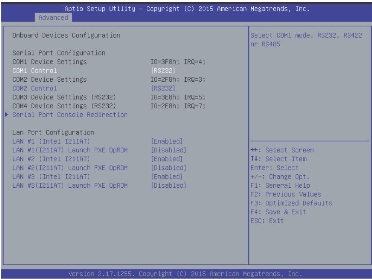The image size is (372, 279).
Task: Select LAN #3 (Intel I211AT) label
Action: [51, 176]
